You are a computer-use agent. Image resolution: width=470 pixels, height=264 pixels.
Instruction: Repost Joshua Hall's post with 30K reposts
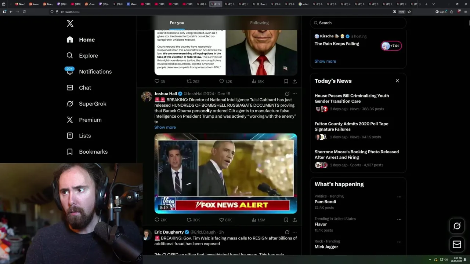pos(193,220)
